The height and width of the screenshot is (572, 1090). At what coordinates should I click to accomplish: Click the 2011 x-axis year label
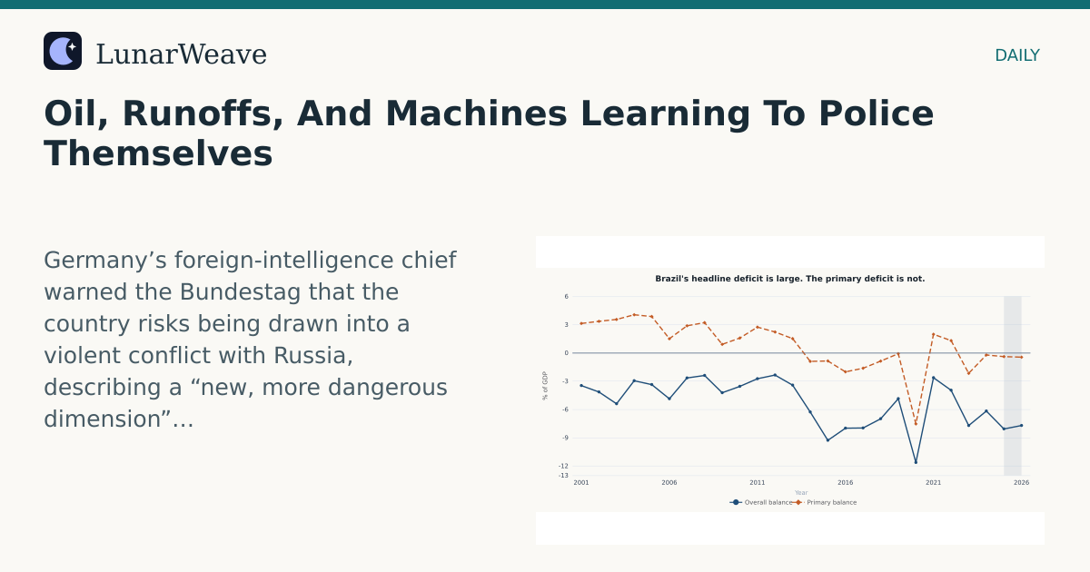pyautogui.click(x=758, y=483)
